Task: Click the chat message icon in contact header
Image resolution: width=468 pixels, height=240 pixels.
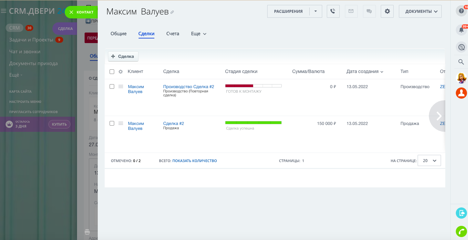Action: tap(369, 11)
